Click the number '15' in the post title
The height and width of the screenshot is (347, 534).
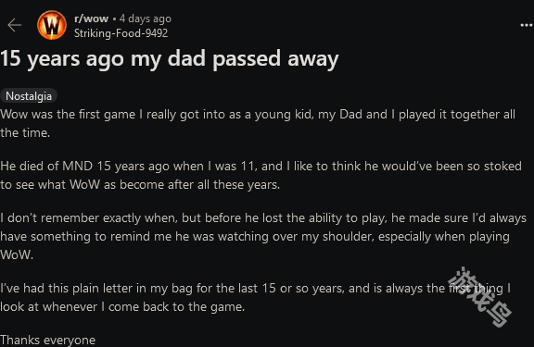10,58
